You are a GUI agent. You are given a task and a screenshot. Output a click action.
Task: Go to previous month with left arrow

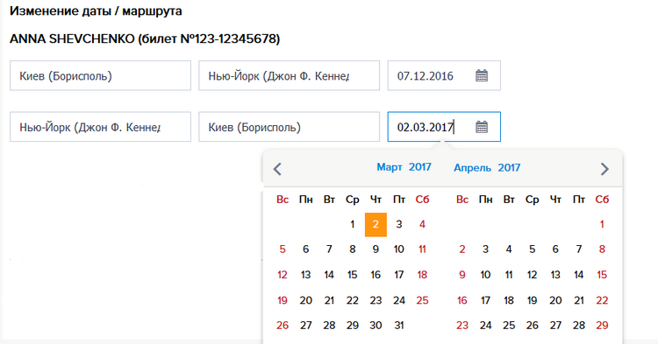[277, 169]
